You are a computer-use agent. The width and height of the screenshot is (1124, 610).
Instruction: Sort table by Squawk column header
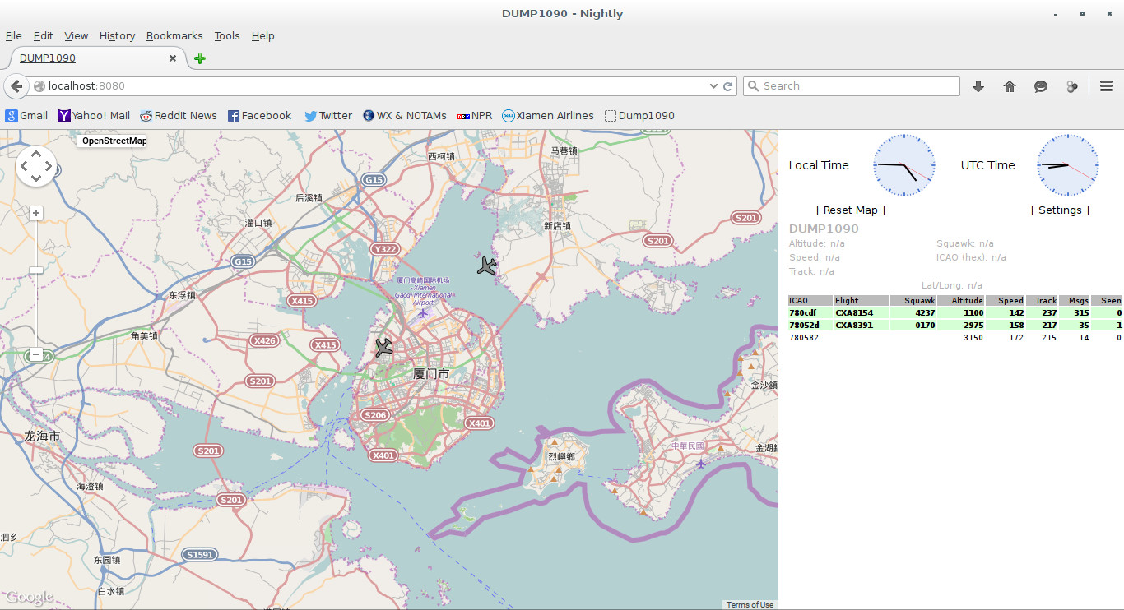tap(913, 301)
